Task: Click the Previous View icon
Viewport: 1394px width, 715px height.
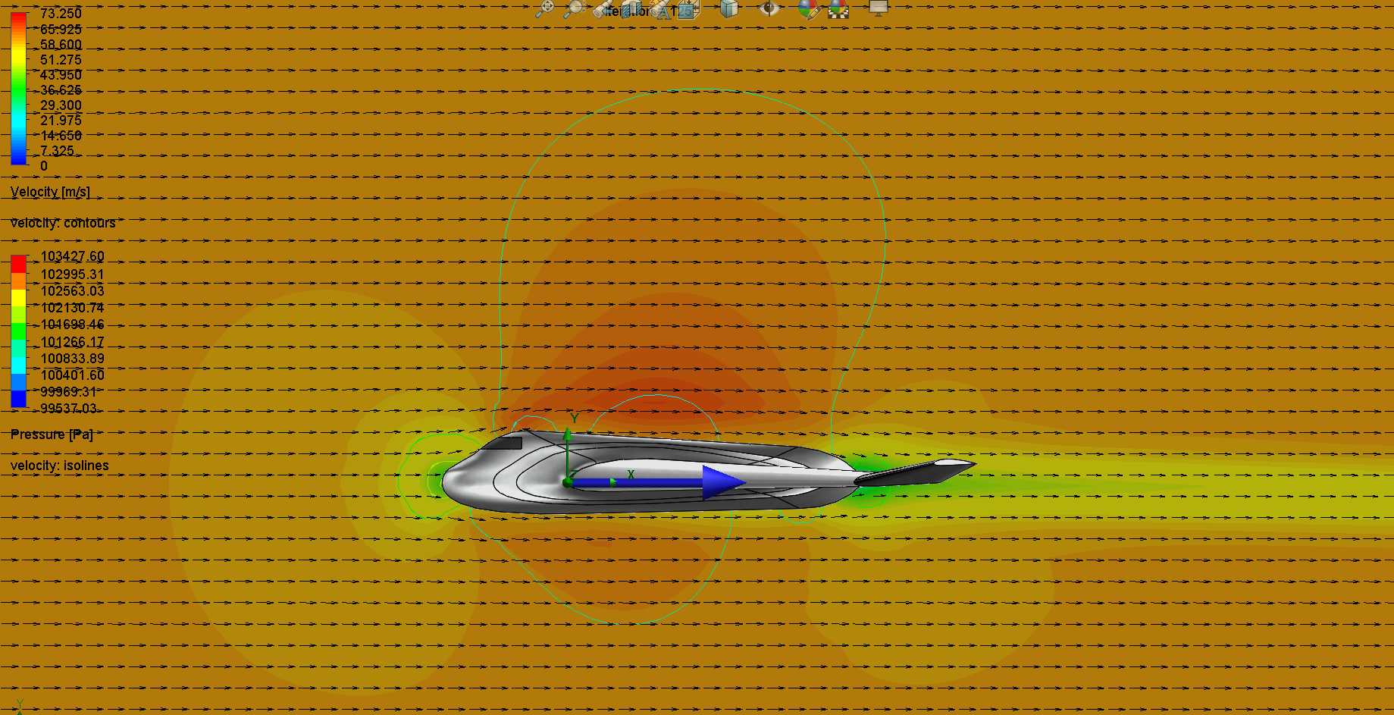Action: [x=604, y=8]
